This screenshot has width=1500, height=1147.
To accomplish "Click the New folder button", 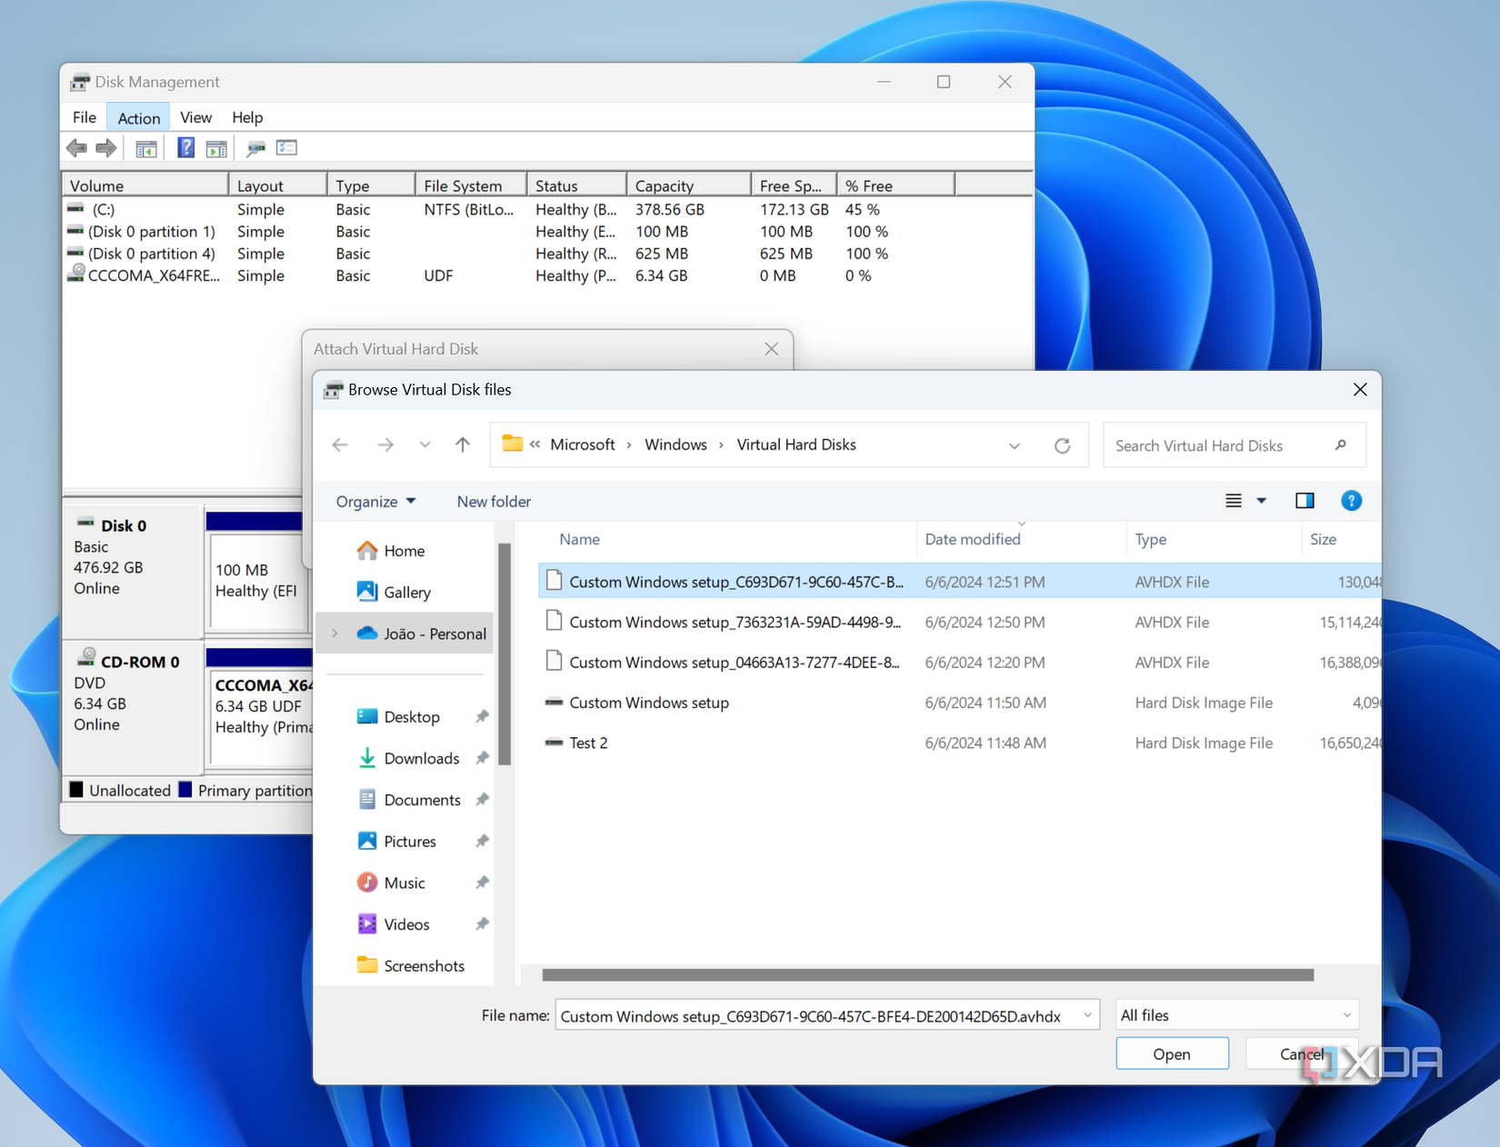I will pyautogui.click(x=494, y=502).
